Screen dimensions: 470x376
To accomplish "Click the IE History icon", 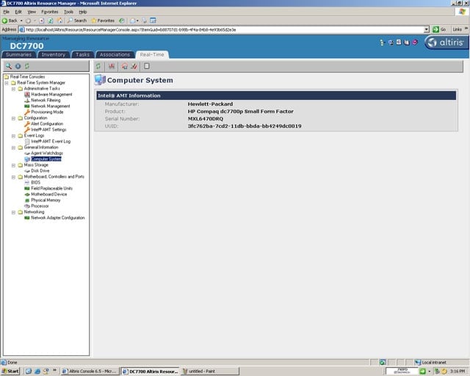I will coord(122,21).
